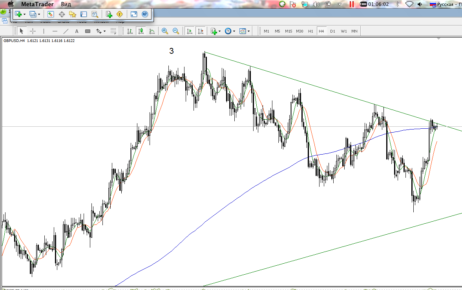Zoom in on the chart
462x290 pixels.
pos(165,31)
